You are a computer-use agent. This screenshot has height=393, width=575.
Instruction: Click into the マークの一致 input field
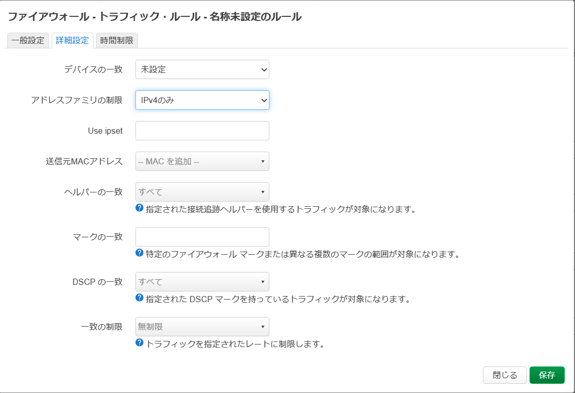[x=202, y=237]
